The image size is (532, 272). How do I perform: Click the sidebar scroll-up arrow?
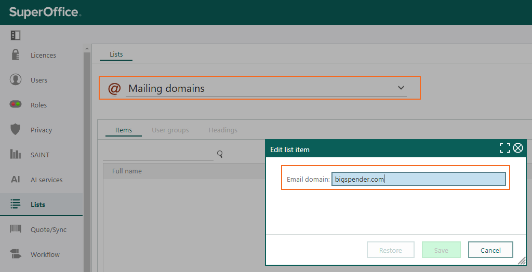pos(87,48)
